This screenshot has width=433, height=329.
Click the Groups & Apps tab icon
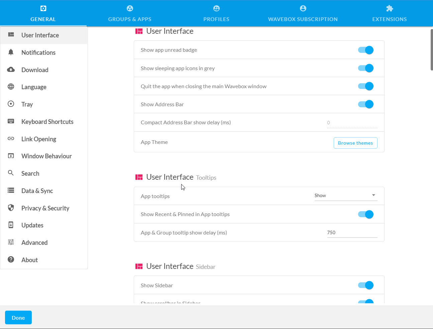(x=130, y=8)
